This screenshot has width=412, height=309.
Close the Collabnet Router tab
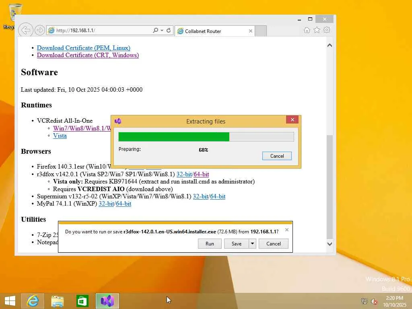250,31
